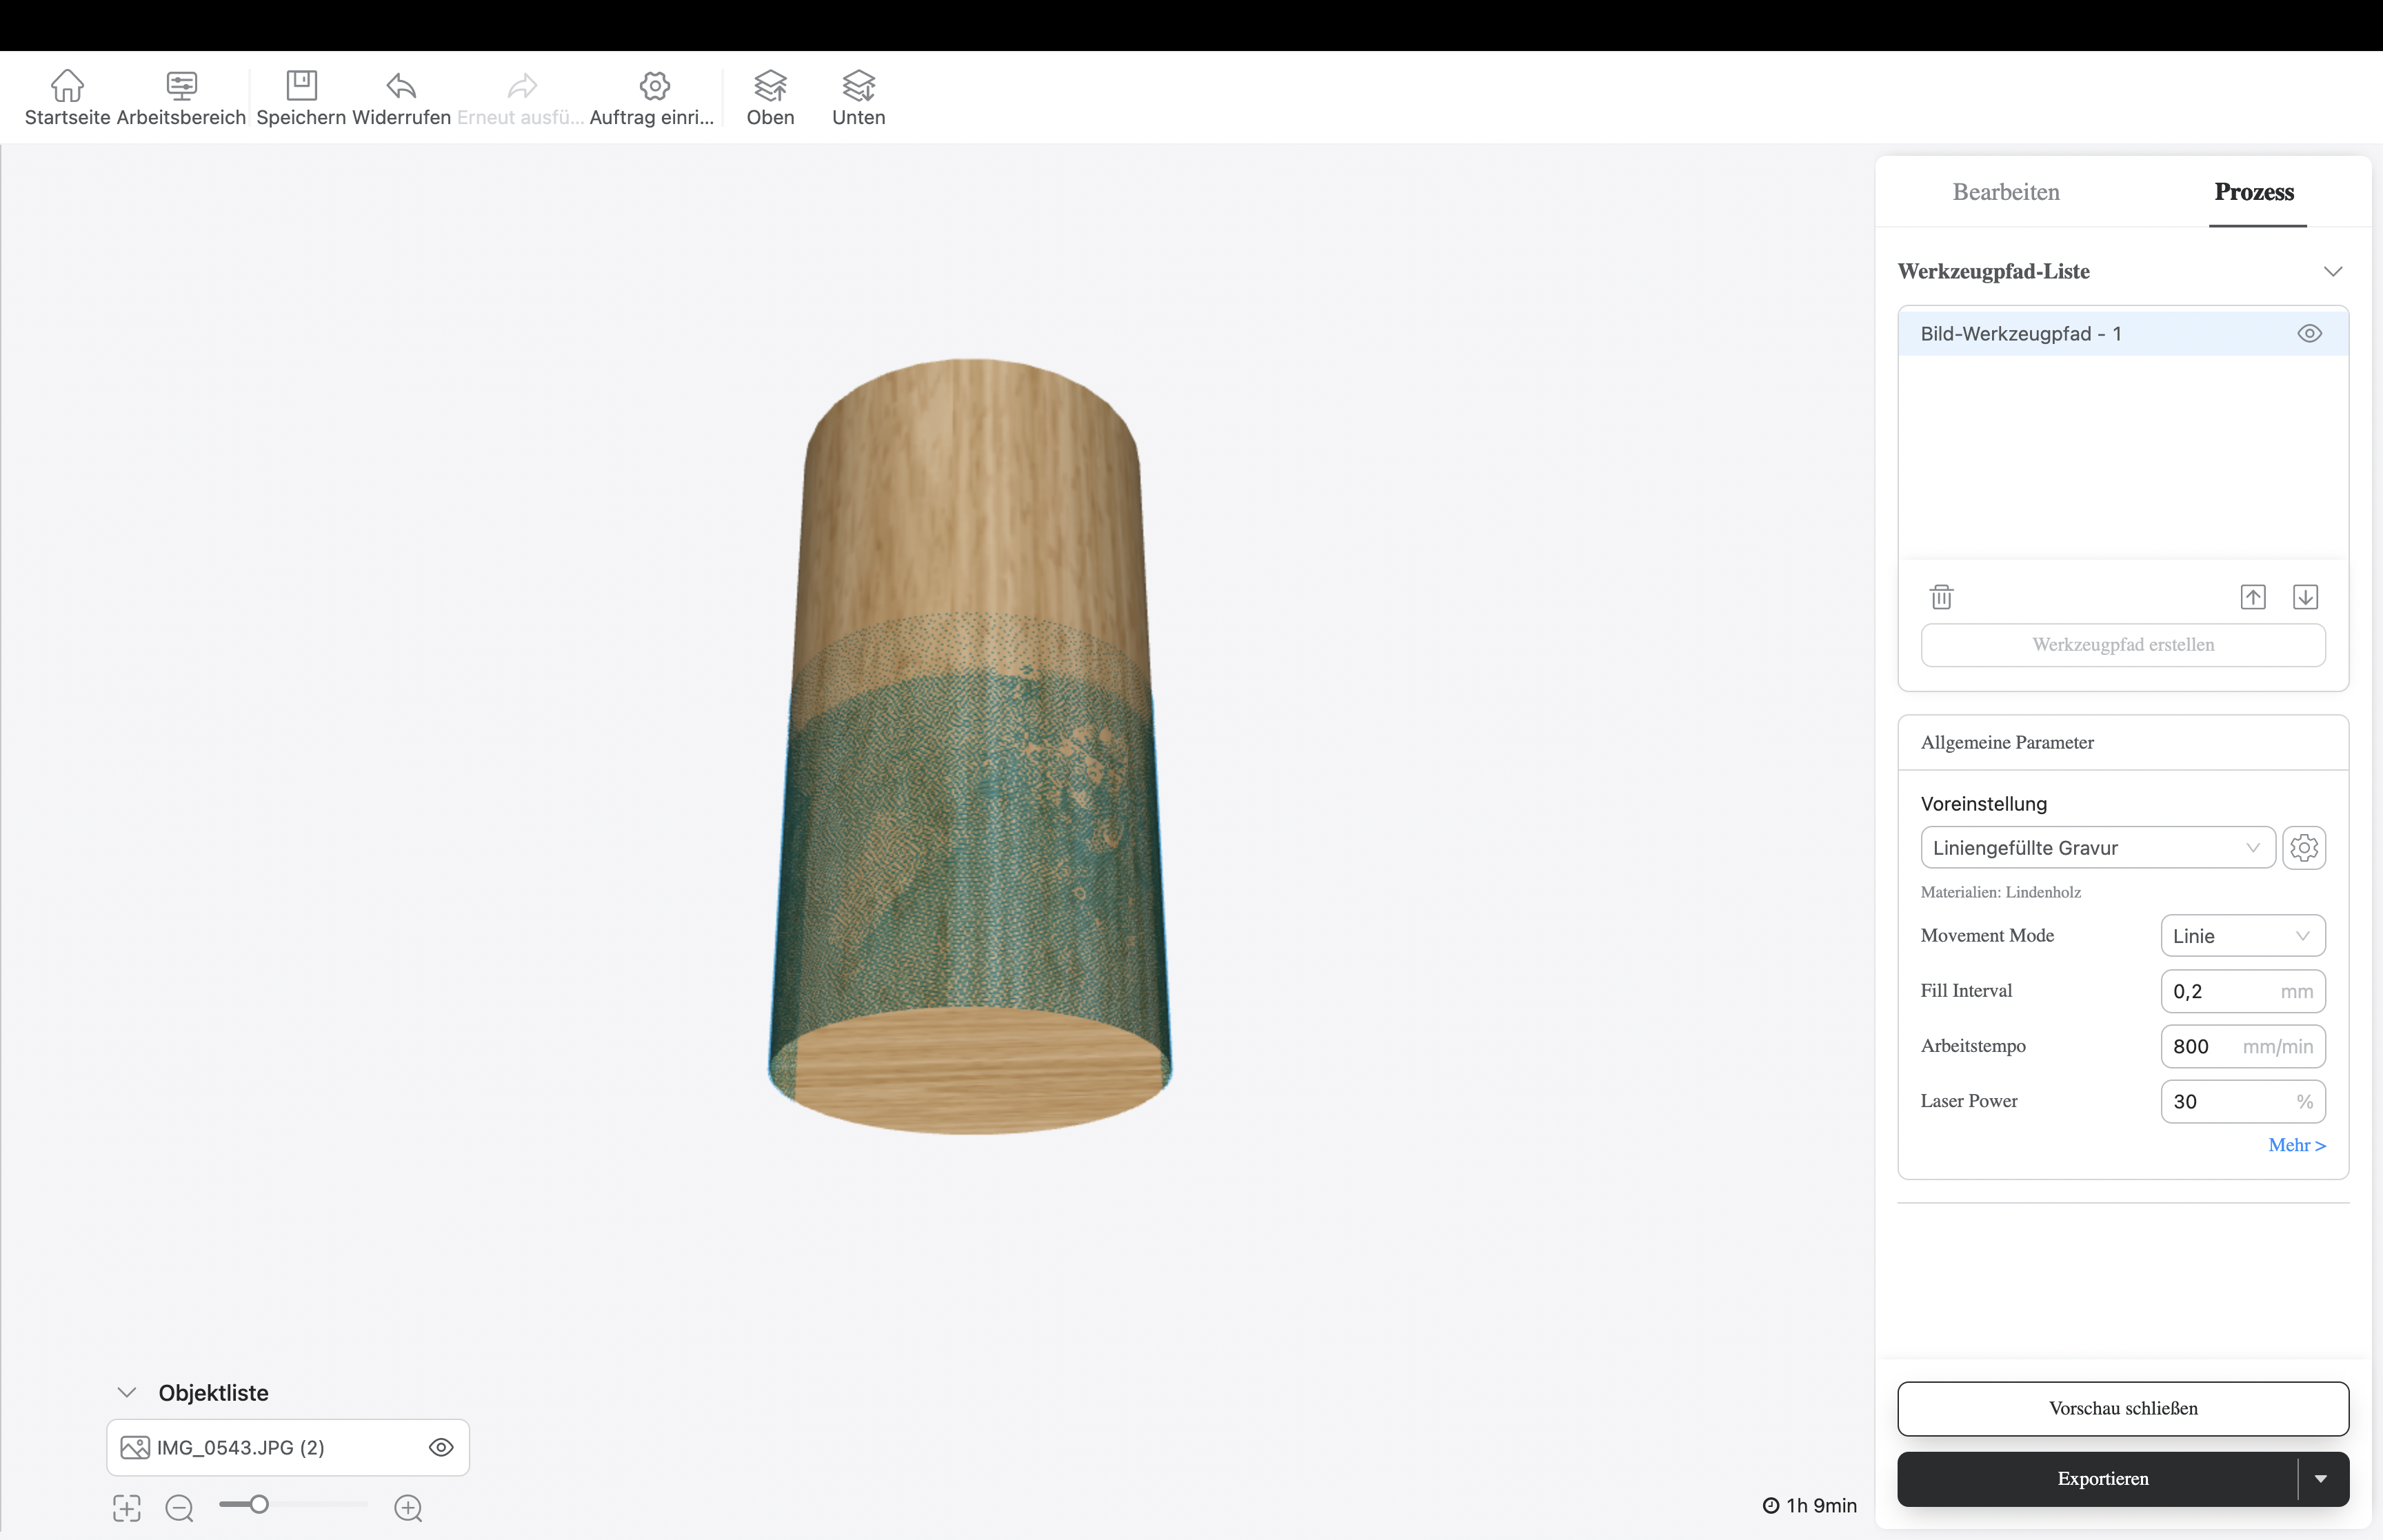Toggle visibility of Bild-Werkzeugpfad - 1
Screen dimensions: 2383x1540
(x=2309, y=334)
